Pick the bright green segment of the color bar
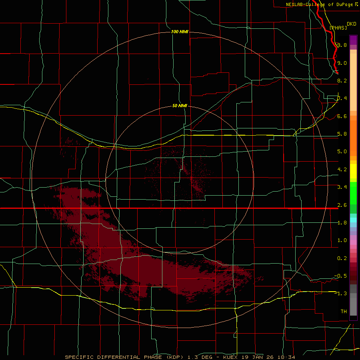 (353, 193)
